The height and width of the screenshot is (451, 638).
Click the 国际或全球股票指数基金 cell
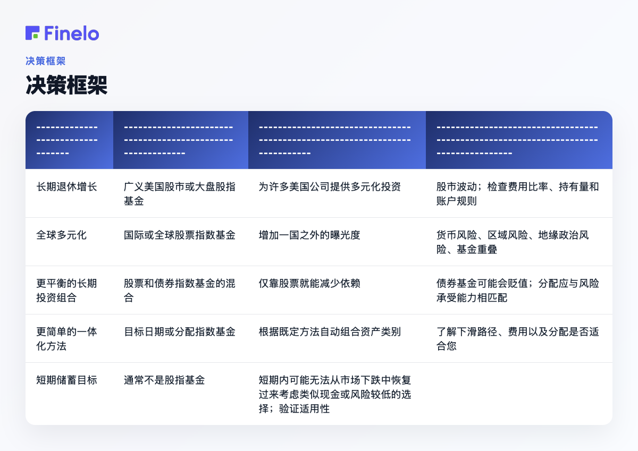point(181,242)
